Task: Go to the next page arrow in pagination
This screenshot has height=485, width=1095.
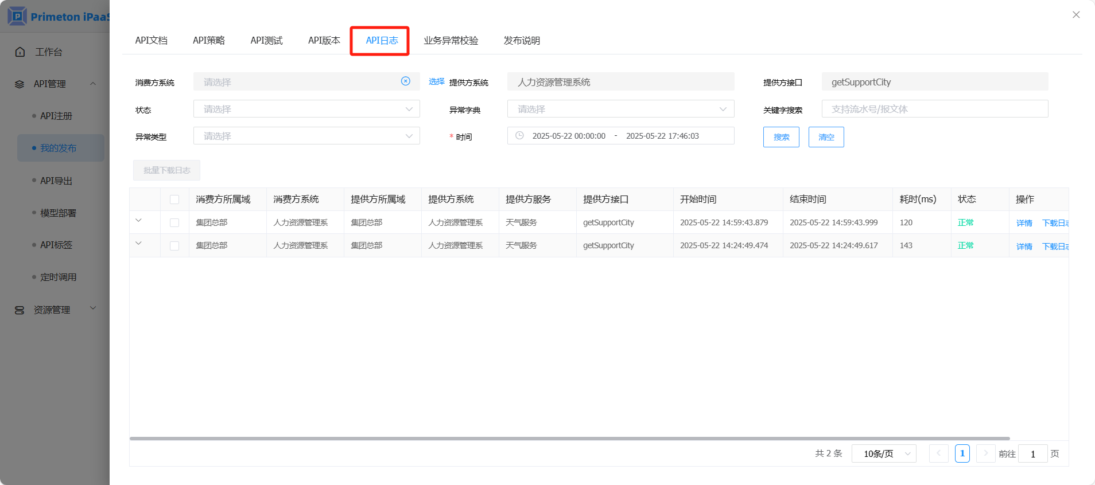Action: pyautogui.click(x=985, y=453)
